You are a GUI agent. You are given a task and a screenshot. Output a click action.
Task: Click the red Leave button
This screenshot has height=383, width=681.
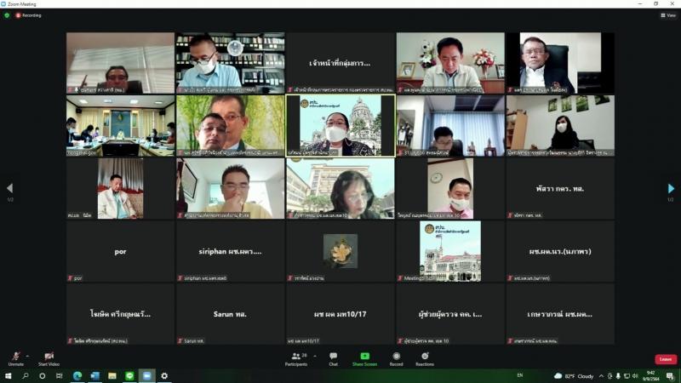[x=666, y=359]
